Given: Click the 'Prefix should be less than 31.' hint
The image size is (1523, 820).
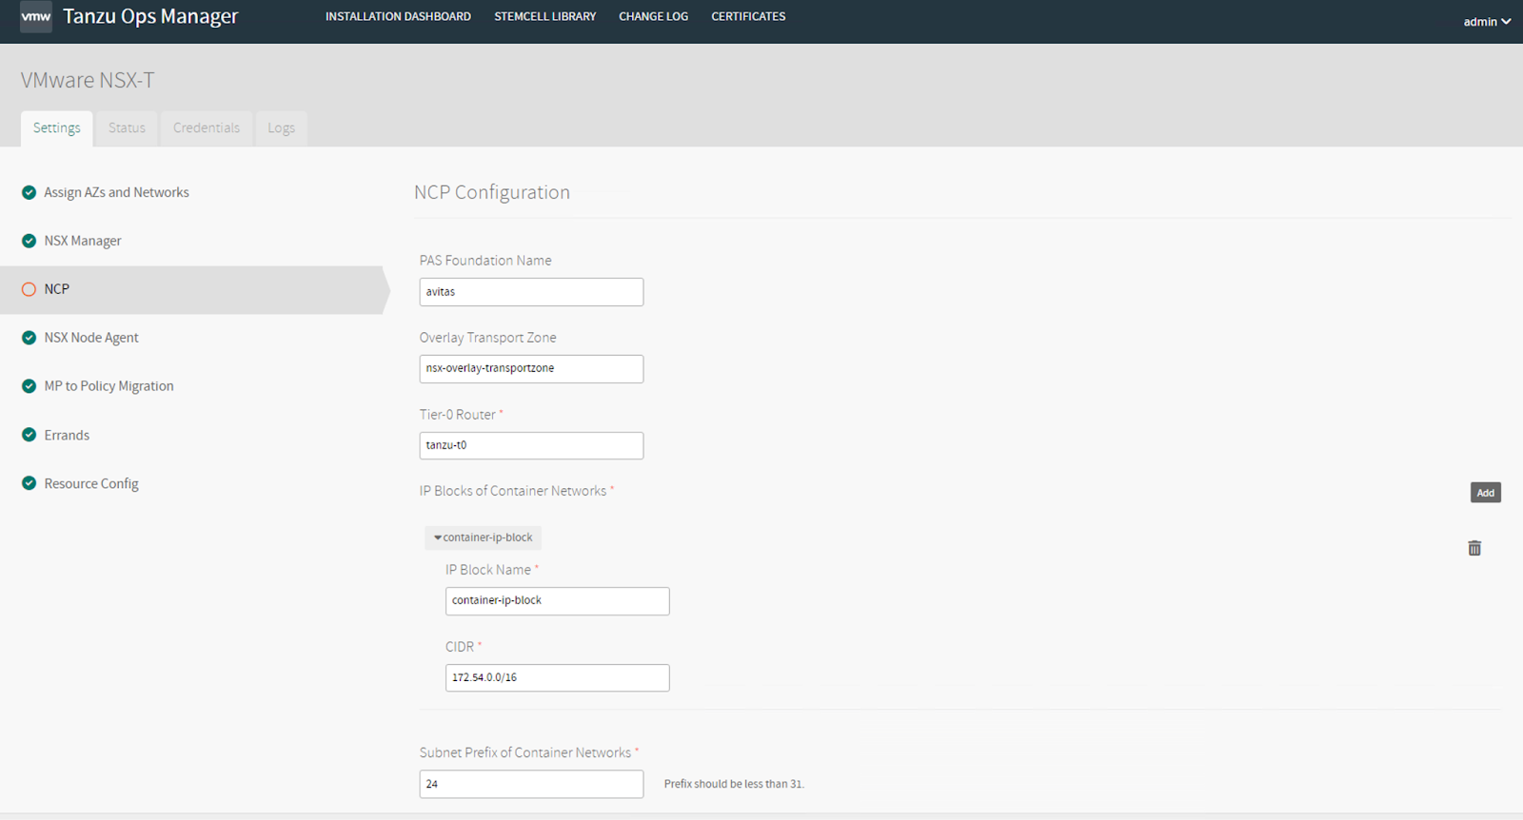Looking at the screenshot, I should (x=734, y=784).
